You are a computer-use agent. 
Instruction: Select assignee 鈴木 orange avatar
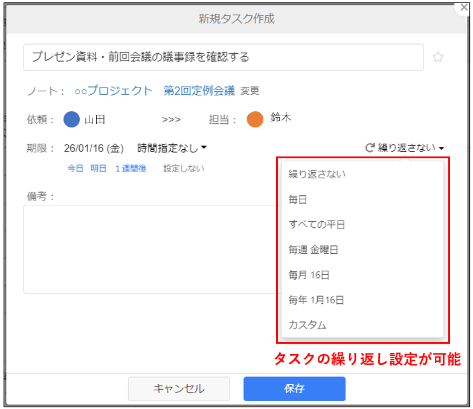pyautogui.click(x=255, y=119)
